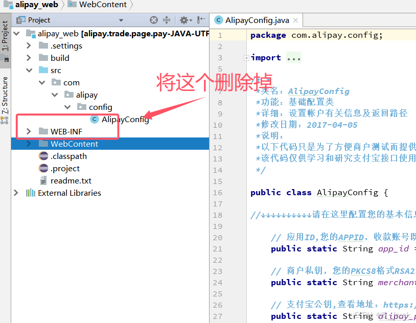Expand the WEB-INF folder
This screenshot has width=416, height=323.
click(x=29, y=131)
